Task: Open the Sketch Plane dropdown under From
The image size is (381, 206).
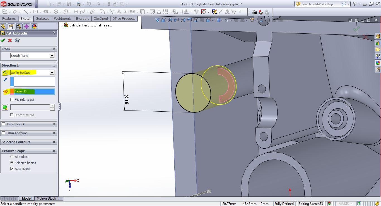Action: [52, 56]
